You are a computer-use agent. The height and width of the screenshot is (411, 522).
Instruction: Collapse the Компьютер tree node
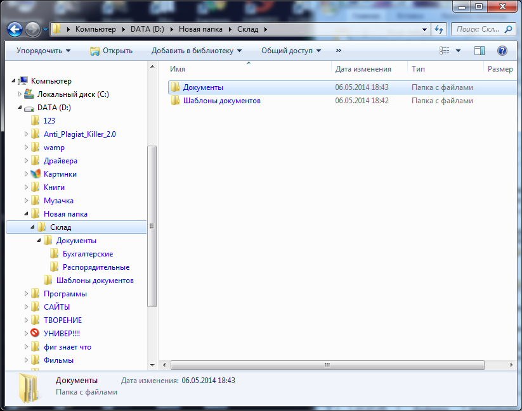point(13,81)
